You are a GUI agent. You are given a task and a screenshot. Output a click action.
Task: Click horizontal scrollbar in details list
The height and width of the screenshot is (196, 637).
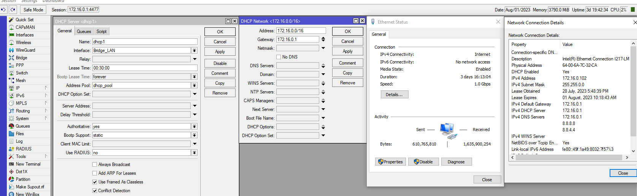569,157
